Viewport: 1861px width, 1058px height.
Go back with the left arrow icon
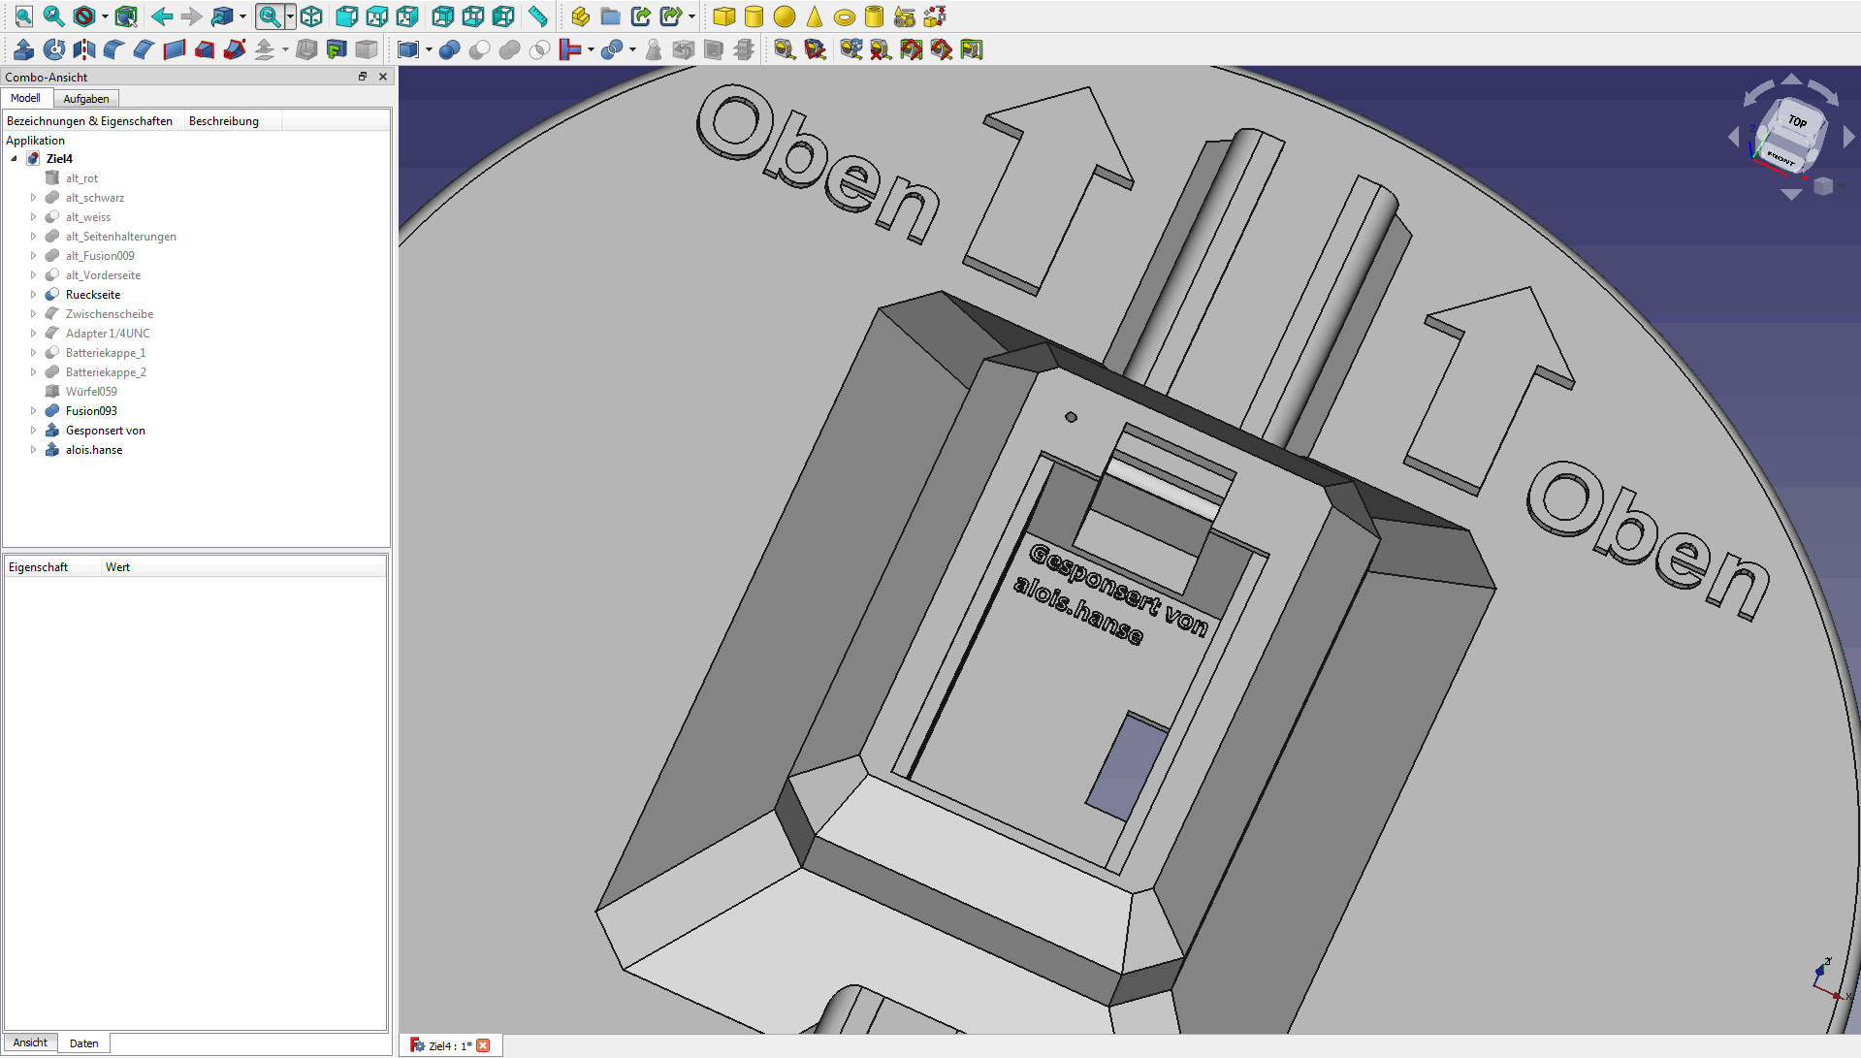(162, 16)
